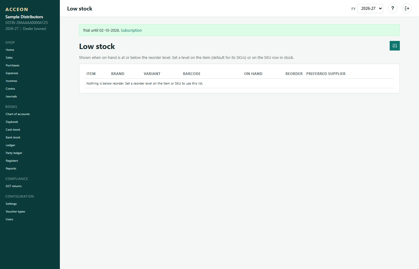Open the Cash book
The height and width of the screenshot is (269, 419).
click(x=13, y=130)
